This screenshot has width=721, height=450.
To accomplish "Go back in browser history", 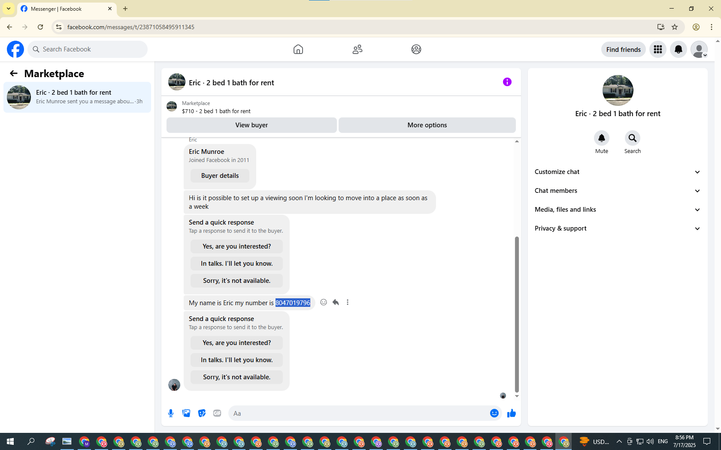I will pos(9,27).
